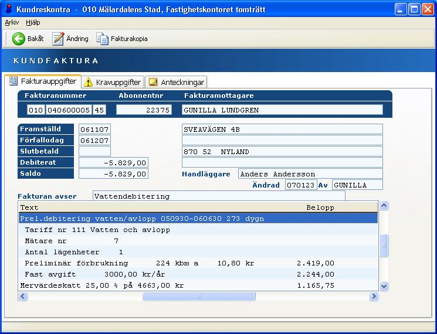Image resolution: width=437 pixels, height=334 pixels.
Task: Click the green Bakåt arrow icon
Action: (x=19, y=39)
